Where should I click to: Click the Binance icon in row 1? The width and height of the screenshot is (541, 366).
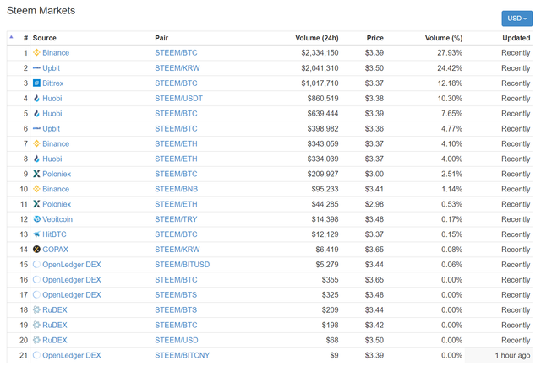[36, 52]
